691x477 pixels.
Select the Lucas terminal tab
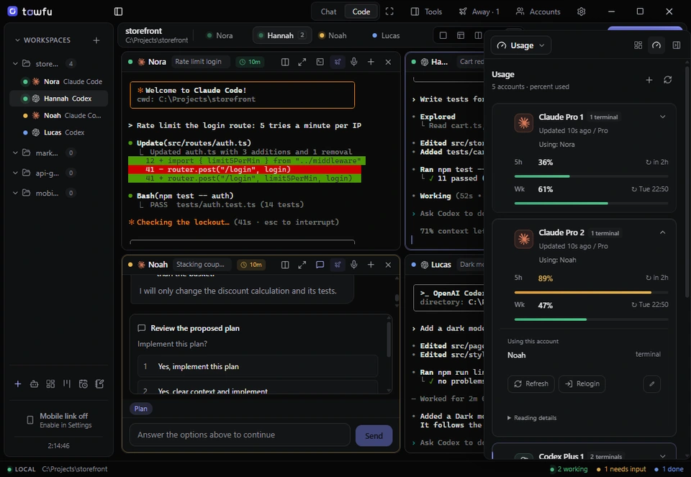[386, 36]
